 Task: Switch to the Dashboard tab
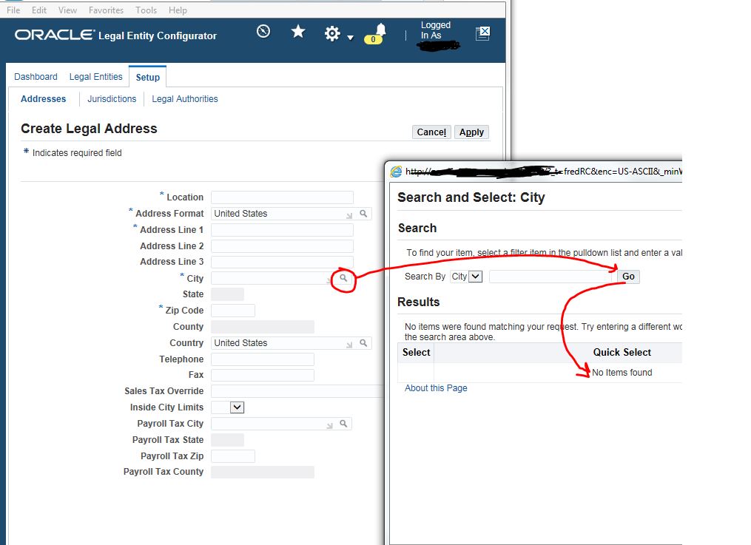point(36,77)
